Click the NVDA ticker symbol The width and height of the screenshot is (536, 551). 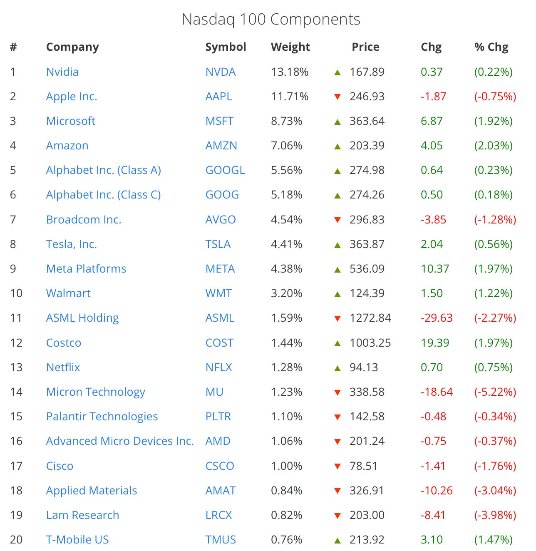[x=221, y=72]
